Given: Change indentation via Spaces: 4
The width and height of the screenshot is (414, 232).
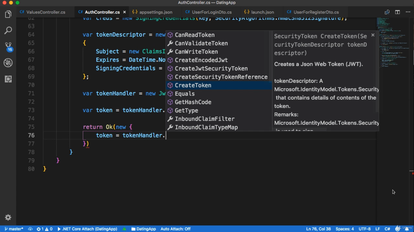Looking at the screenshot, I should pyautogui.click(x=344, y=229).
